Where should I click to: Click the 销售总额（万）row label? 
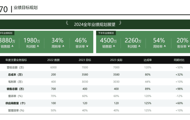coord(15,89)
